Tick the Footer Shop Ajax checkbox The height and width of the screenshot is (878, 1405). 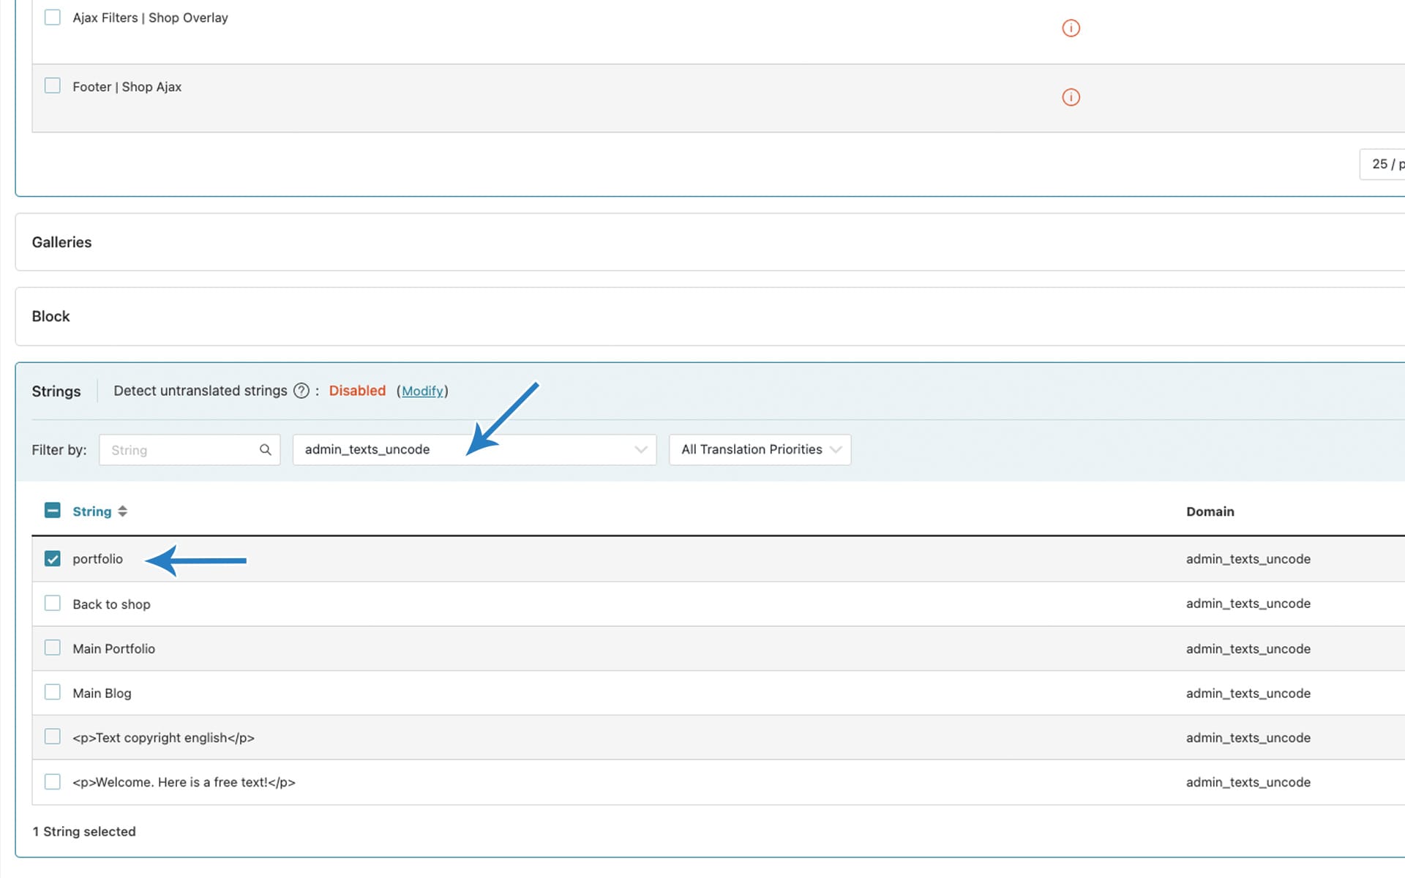(53, 86)
